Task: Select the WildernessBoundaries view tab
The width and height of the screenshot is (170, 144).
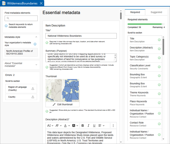Action: (x=22, y=3)
